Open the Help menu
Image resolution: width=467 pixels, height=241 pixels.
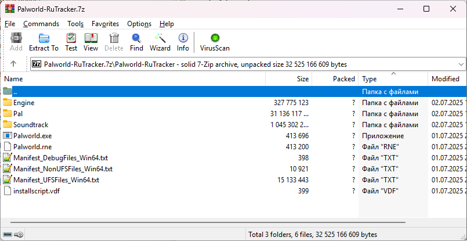coord(166,24)
